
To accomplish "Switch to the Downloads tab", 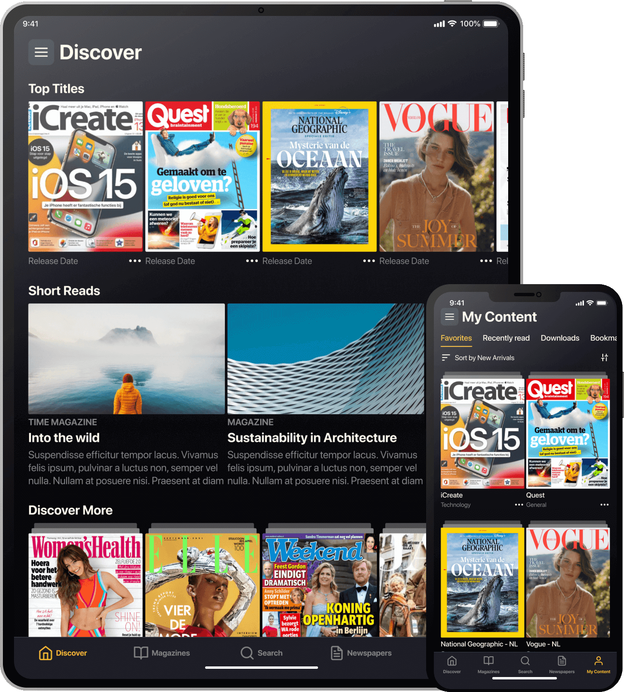I will [560, 338].
